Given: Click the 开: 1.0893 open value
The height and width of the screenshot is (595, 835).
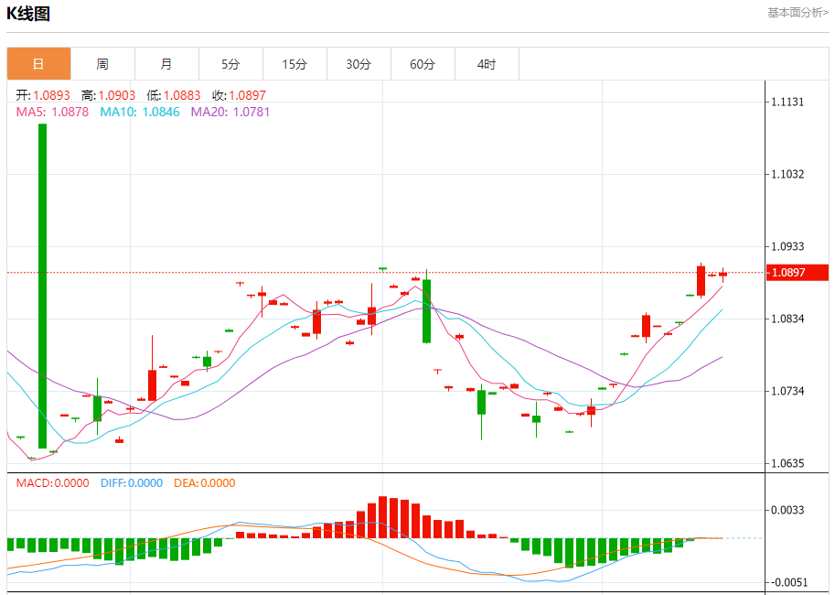Looking at the screenshot, I should [43, 95].
